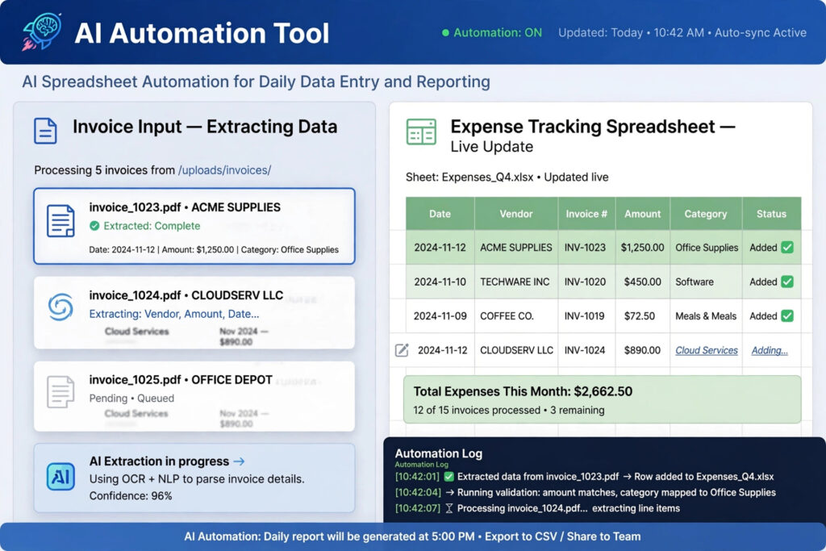Click the $450.00 amount cell
The height and width of the screenshot is (551, 826).
coord(643,282)
